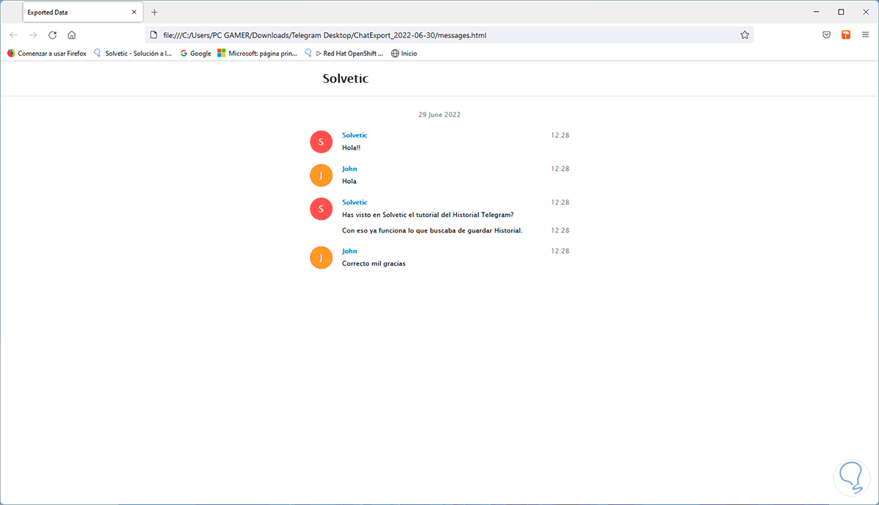Click the Has visto en Solvetic message

428,215
